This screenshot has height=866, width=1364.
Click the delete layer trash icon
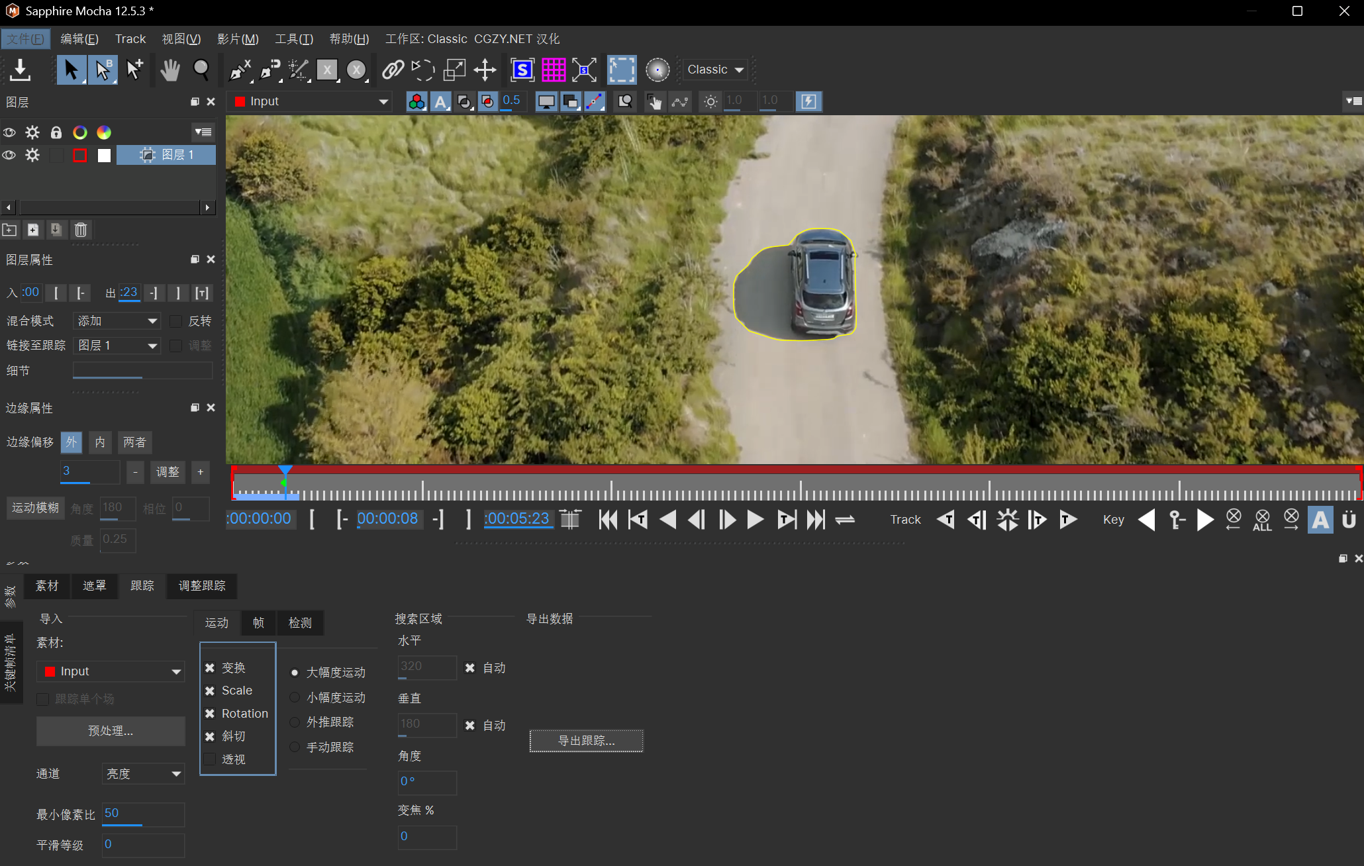tap(81, 230)
